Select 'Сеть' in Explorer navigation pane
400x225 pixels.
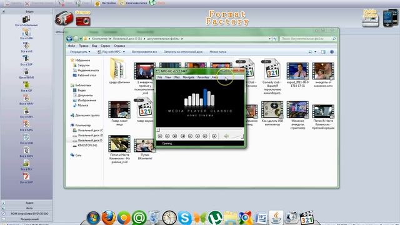tap(76, 155)
